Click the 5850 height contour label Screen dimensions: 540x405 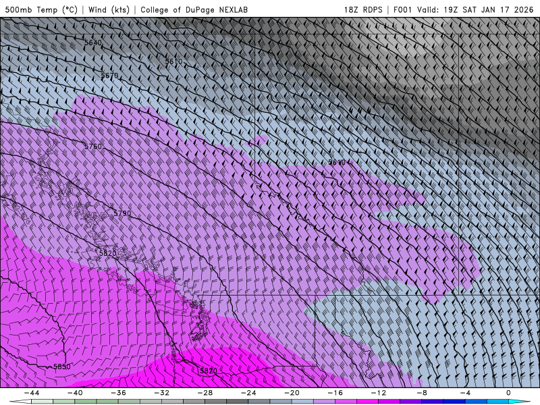pyautogui.click(x=62, y=367)
